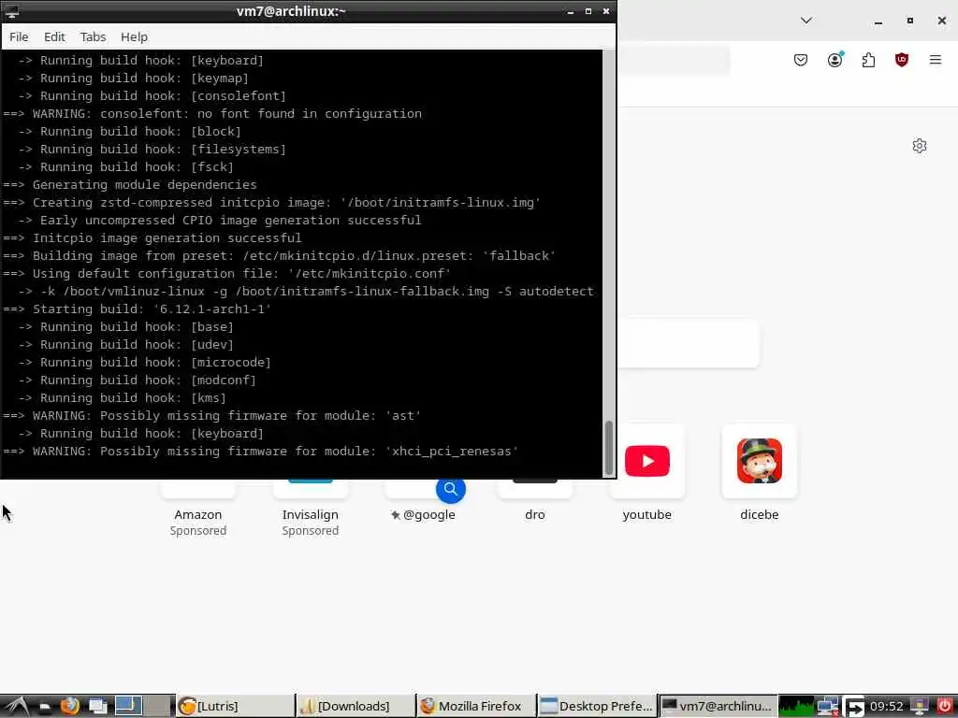
Task: Open the dro shortcut
Action: (x=534, y=514)
